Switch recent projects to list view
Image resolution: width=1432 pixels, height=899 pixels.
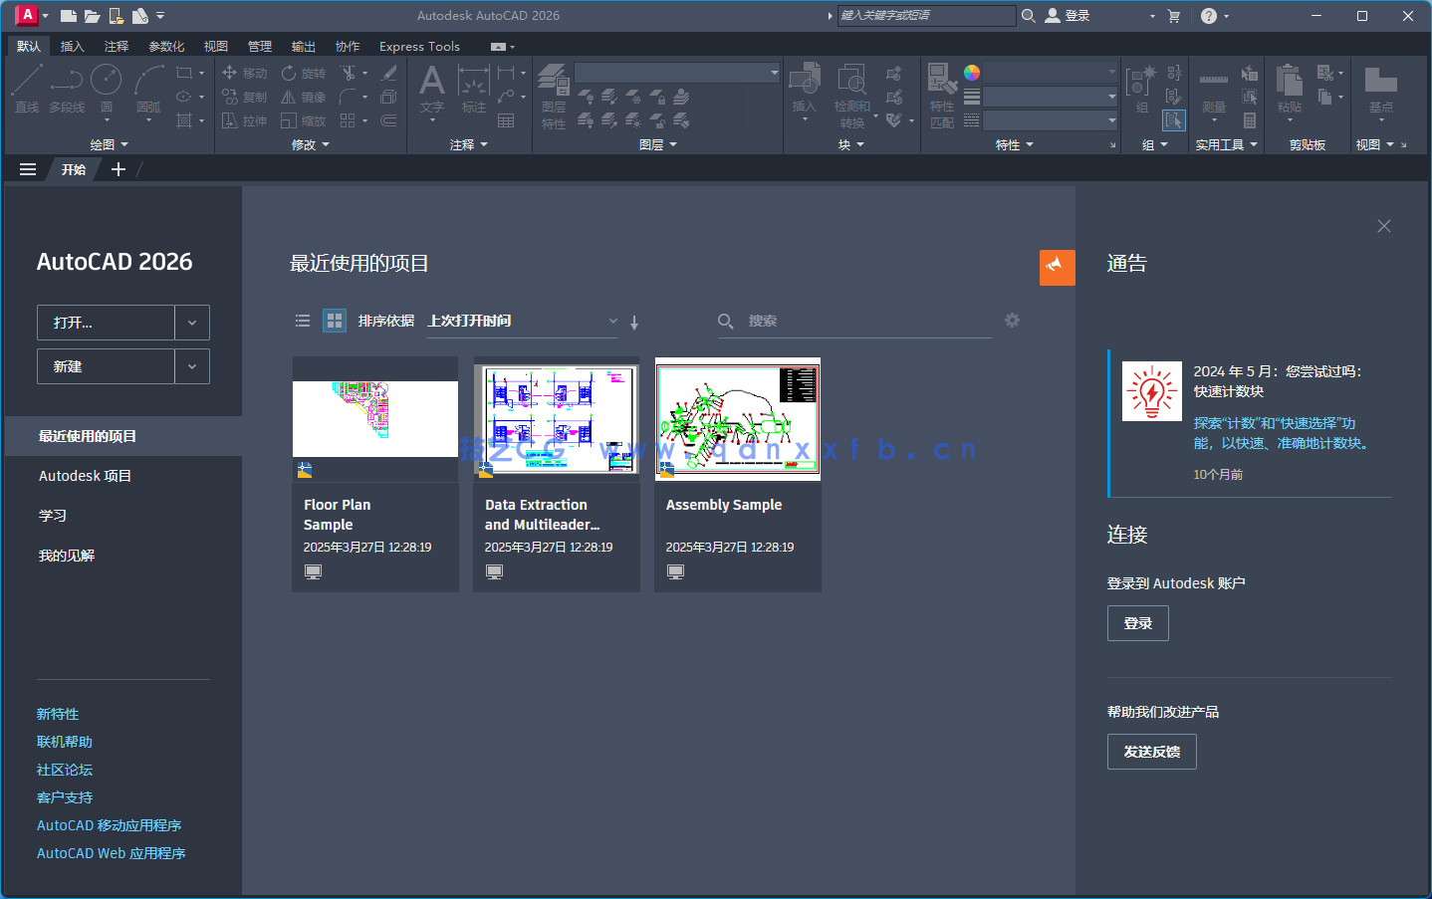(303, 321)
